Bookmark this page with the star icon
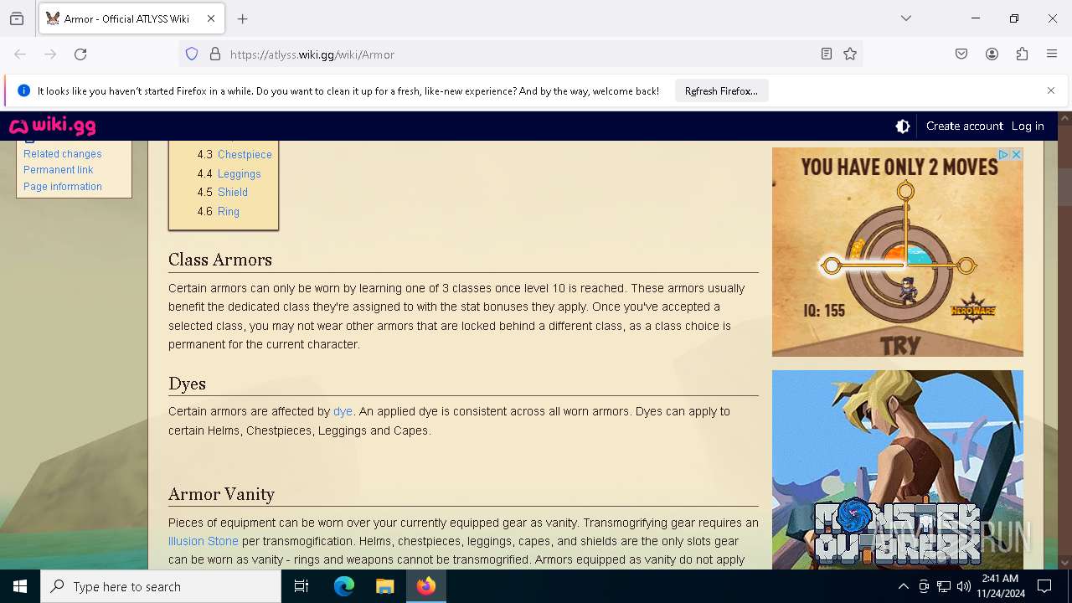Viewport: 1072px width, 603px height. point(850,54)
